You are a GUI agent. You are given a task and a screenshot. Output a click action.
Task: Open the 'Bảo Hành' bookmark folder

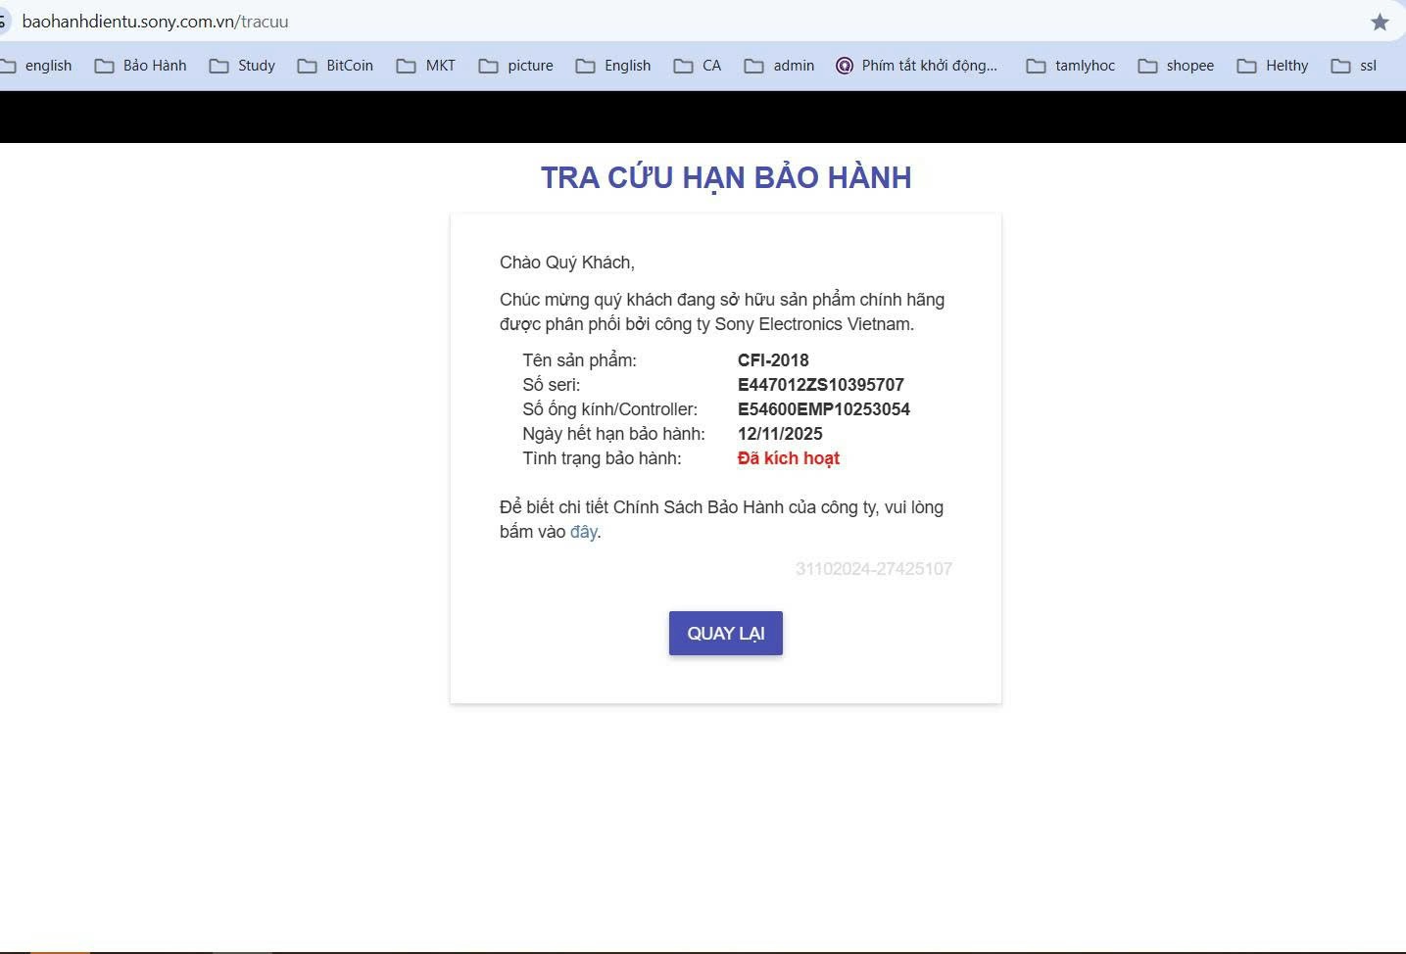coord(141,66)
